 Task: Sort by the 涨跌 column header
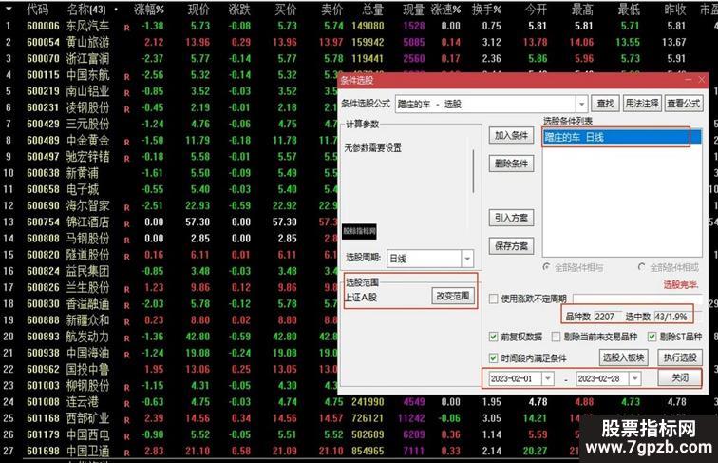tap(239, 9)
